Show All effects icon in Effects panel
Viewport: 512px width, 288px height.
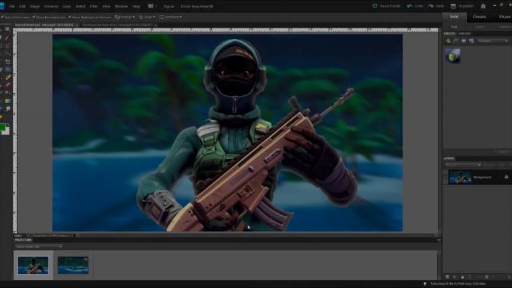472,41
